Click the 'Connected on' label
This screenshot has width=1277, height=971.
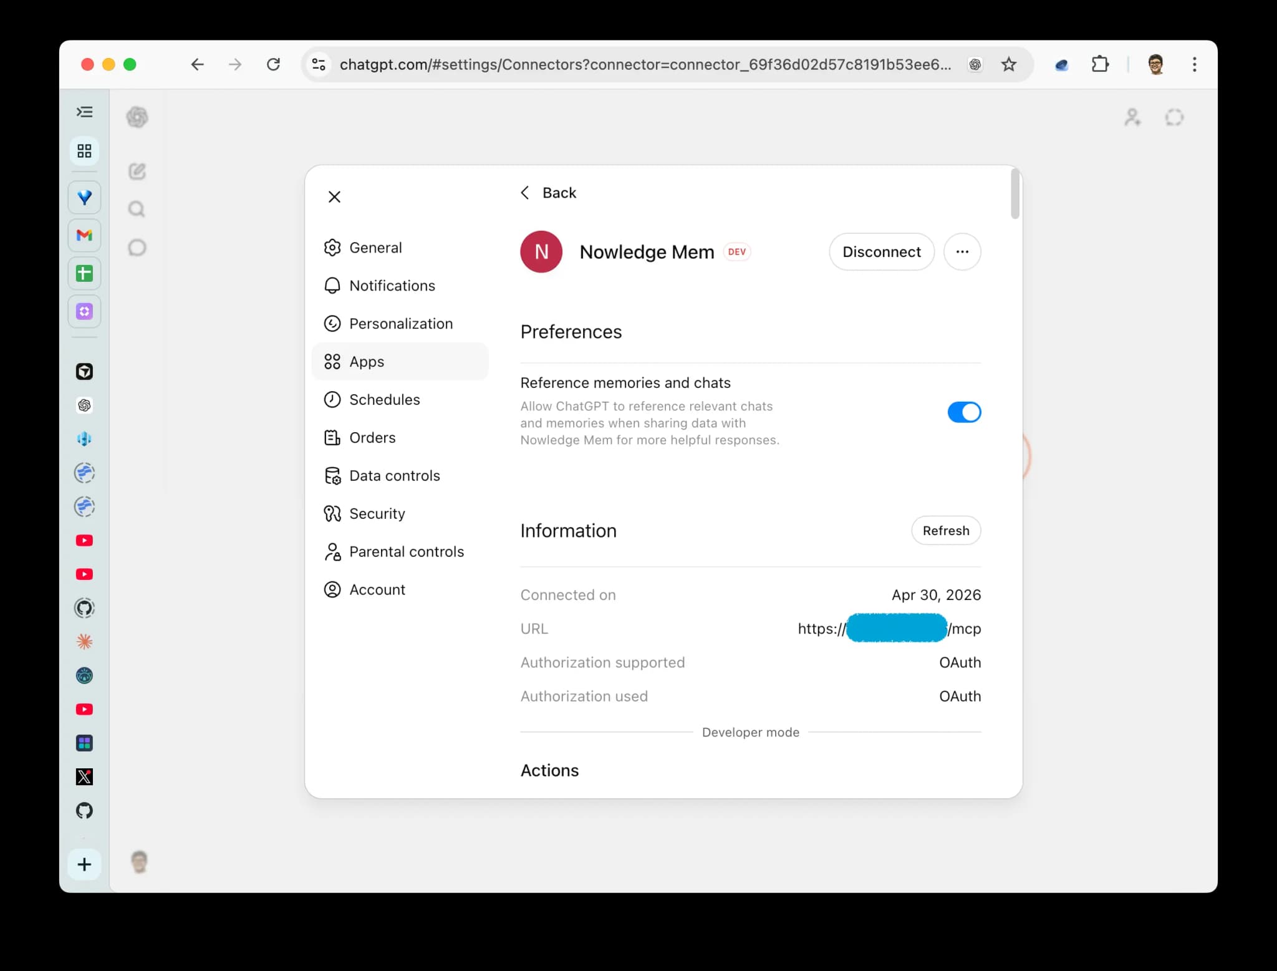click(x=568, y=595)
